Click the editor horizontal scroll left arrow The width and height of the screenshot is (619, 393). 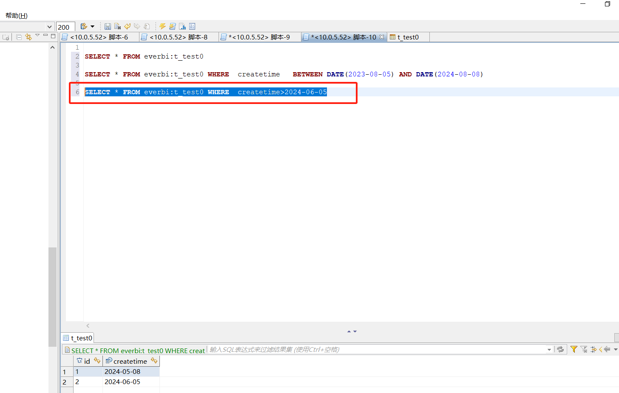[x=88, y=326]
